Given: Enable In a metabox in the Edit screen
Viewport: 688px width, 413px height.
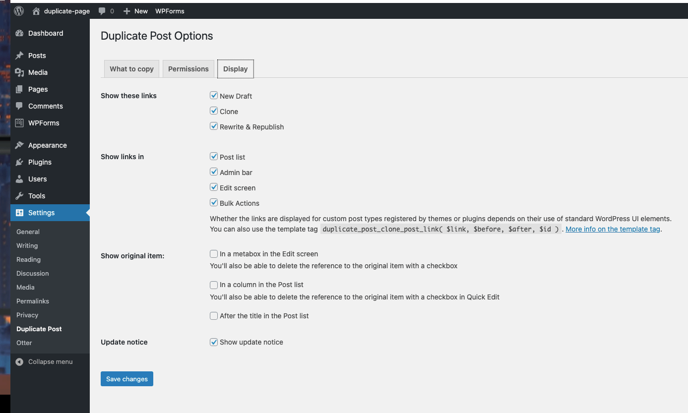Looking at the screenshot, I should pyautogui.click(x=214, y=254).
